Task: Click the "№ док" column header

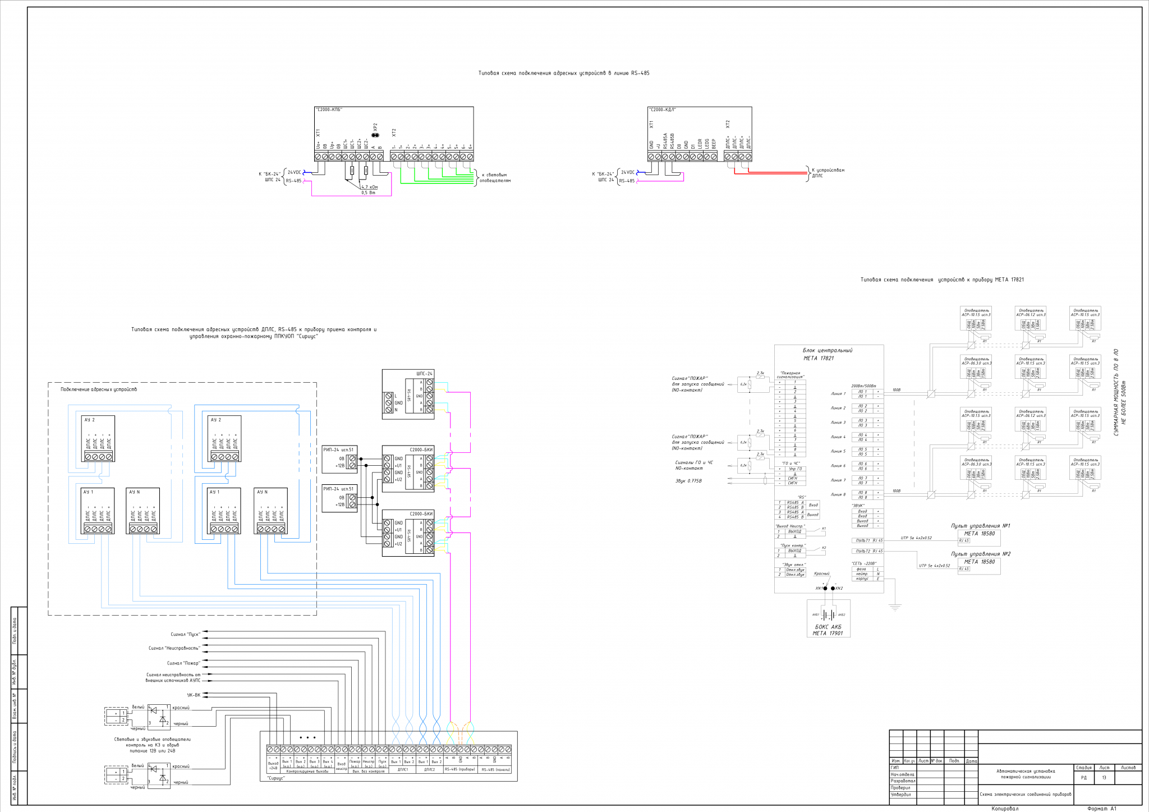Action: click(937, 761)
